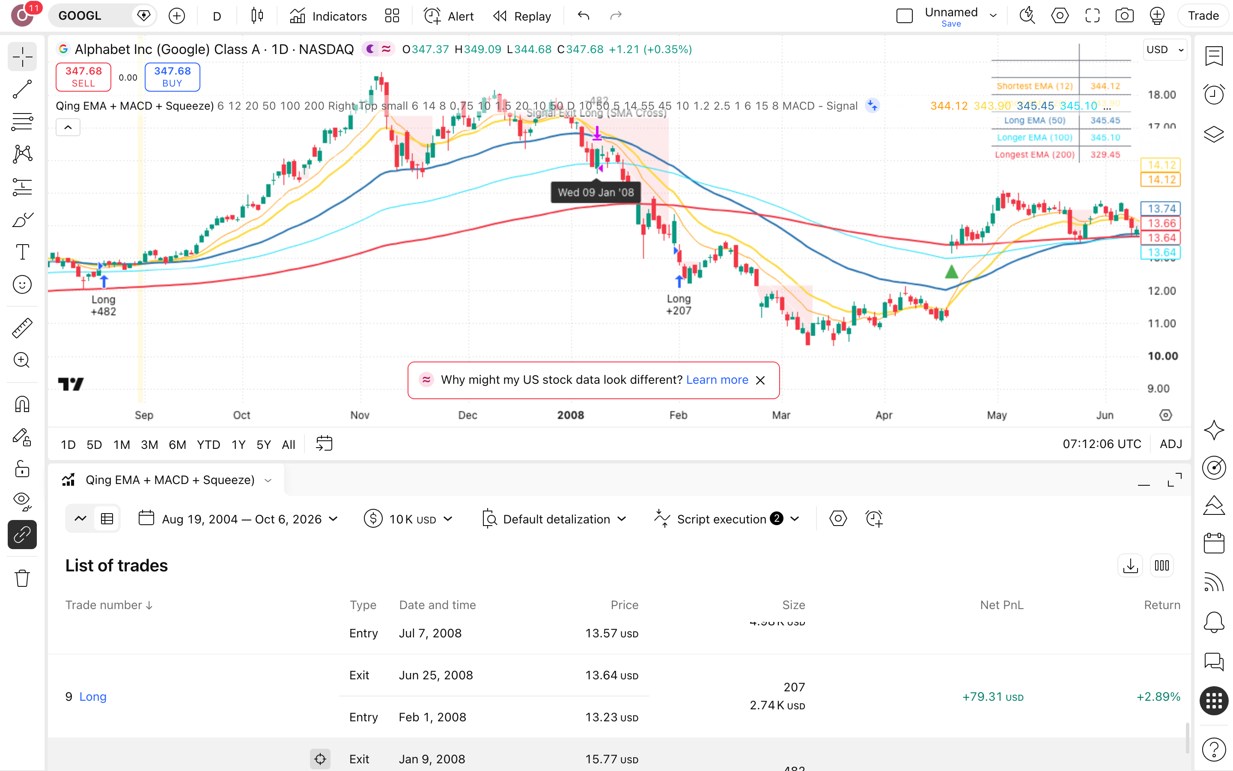The height and width of the screenshot is (771, 1233).
Task: Select the YTD time range
Action: tap(208, 445)
